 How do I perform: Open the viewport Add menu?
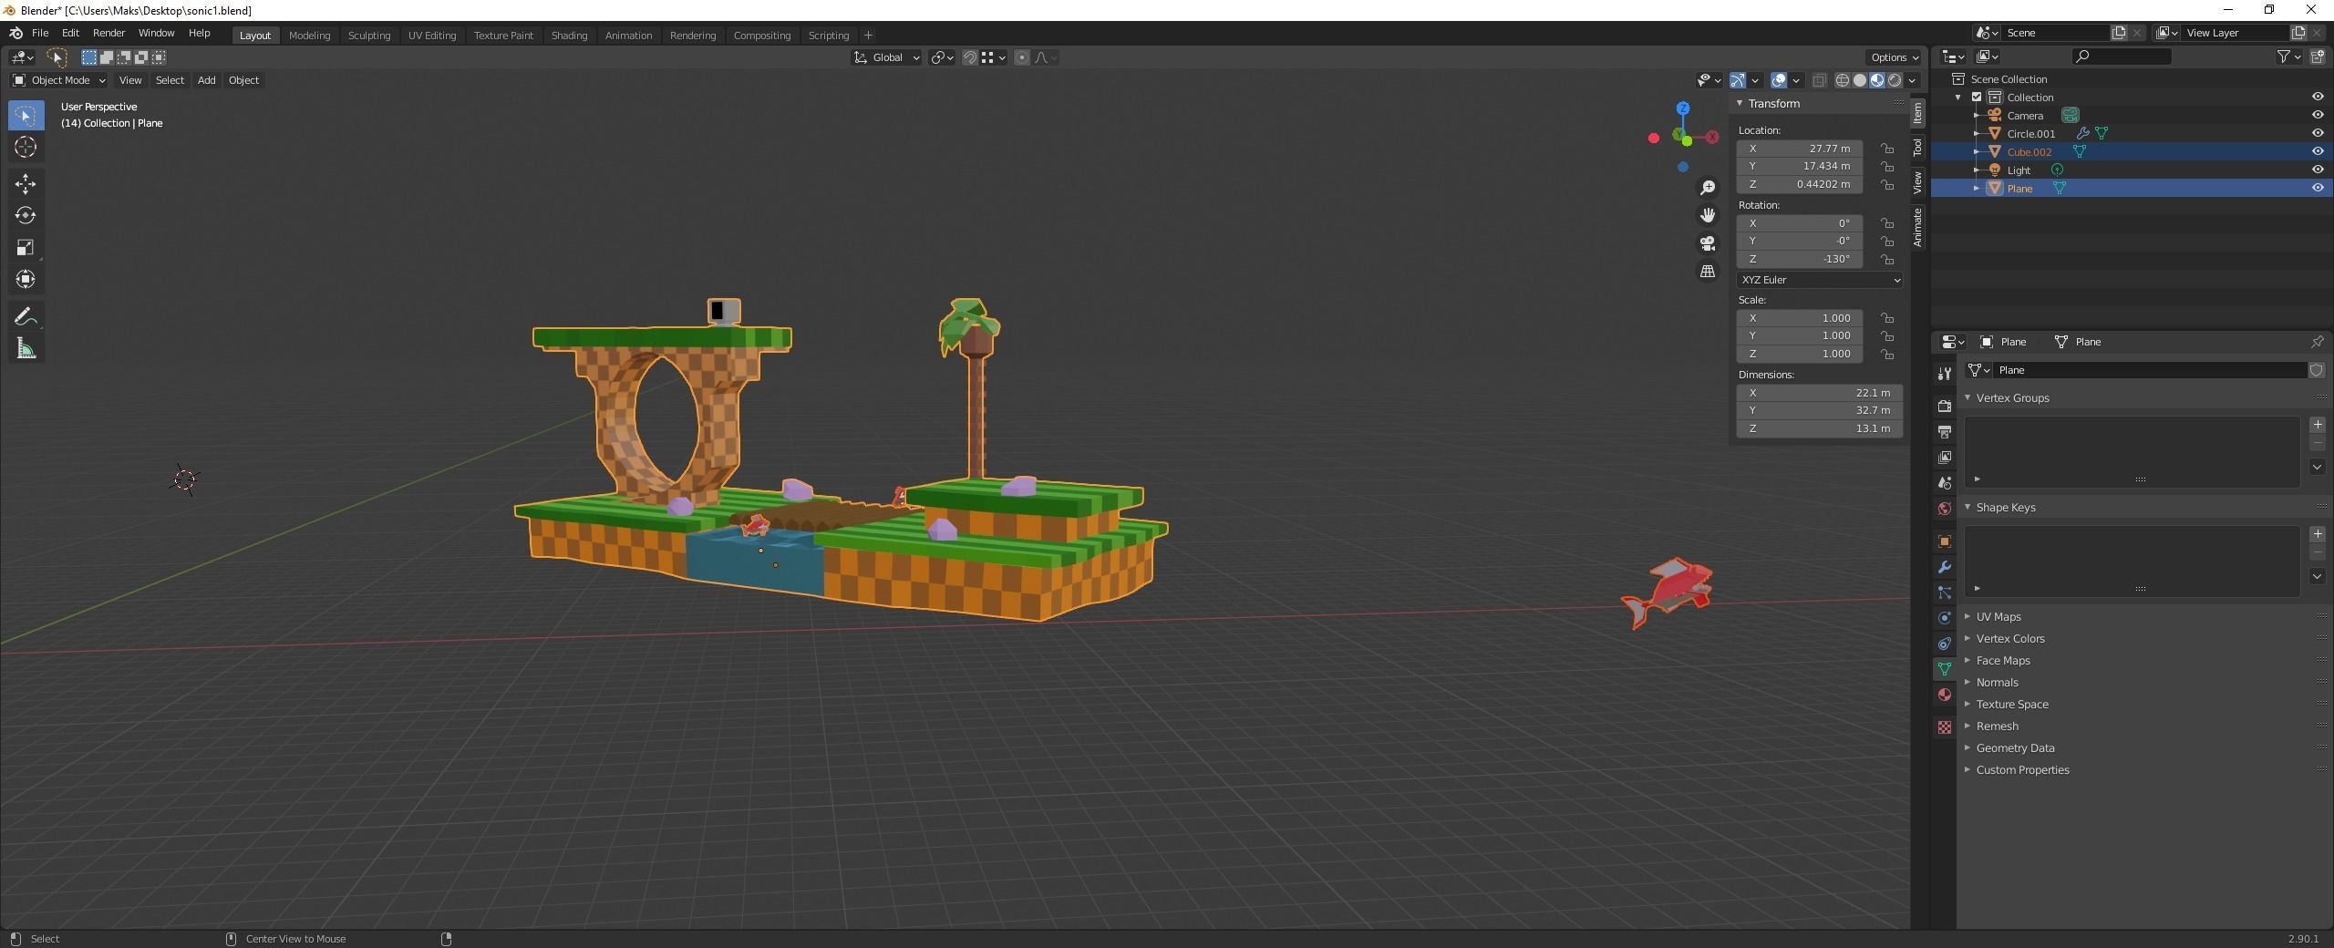point(206,80)
